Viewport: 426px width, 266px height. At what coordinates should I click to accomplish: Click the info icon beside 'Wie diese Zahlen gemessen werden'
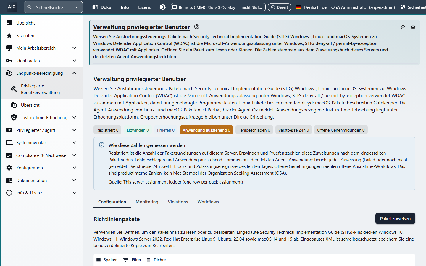pos(102,145)
